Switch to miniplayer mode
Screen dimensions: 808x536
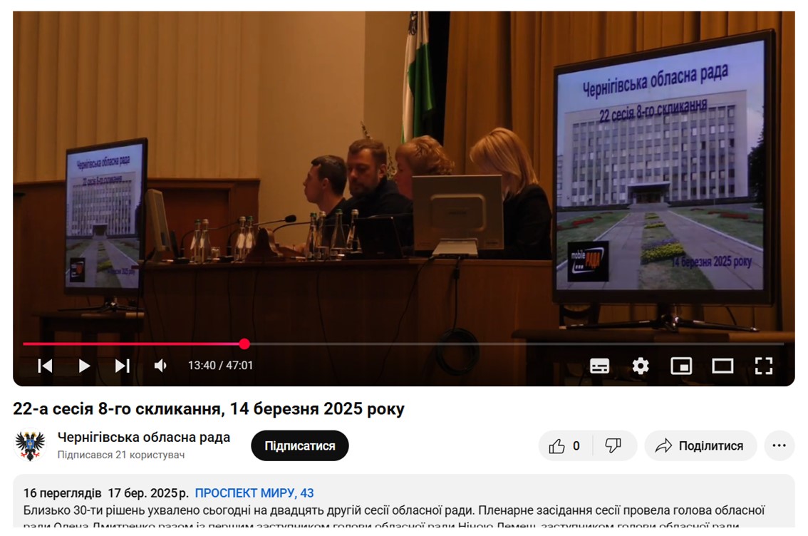pyautogui.click(x=681, y=366)
